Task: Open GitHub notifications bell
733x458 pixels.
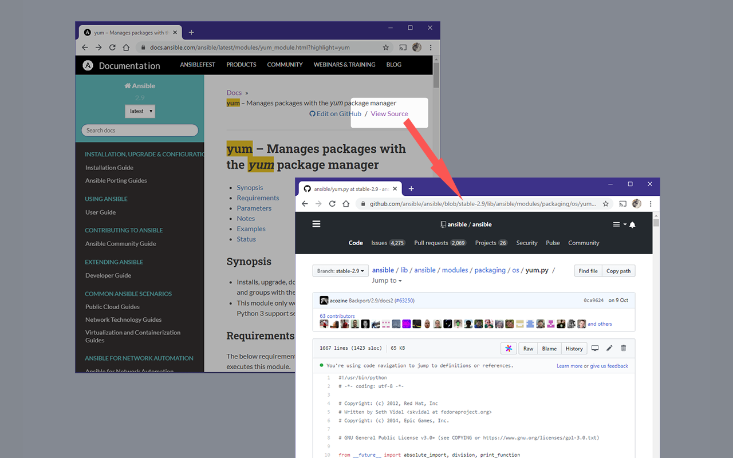Action: [632, 224]
